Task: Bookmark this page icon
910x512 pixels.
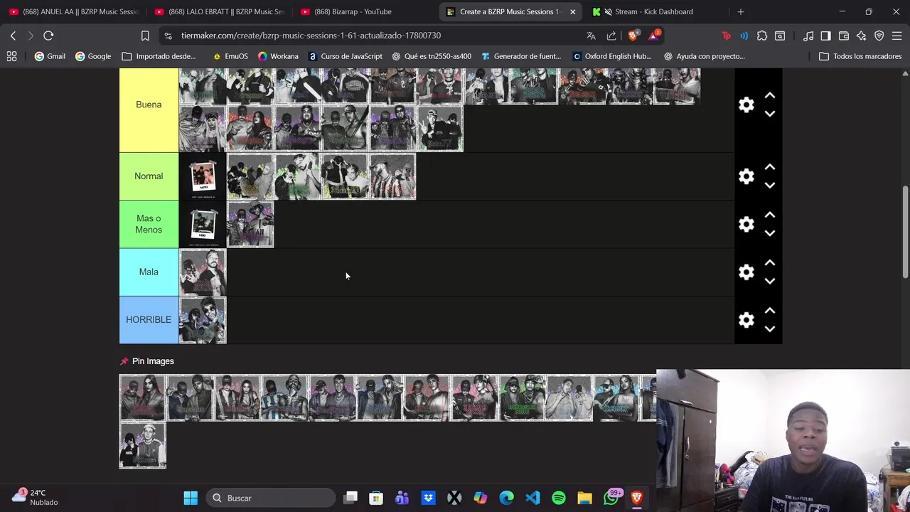Action: (145, 36)
